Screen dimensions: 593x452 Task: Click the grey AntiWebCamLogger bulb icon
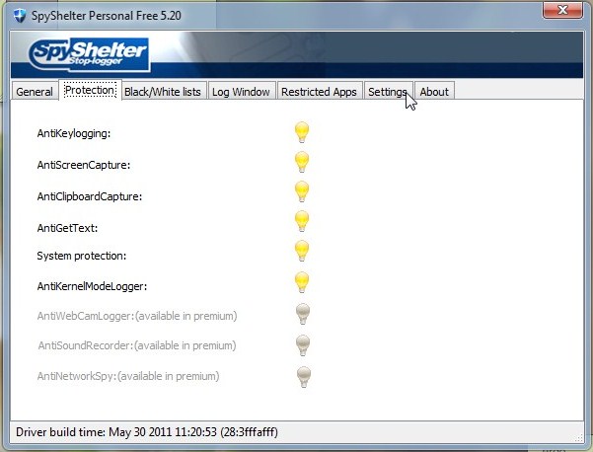303,314
